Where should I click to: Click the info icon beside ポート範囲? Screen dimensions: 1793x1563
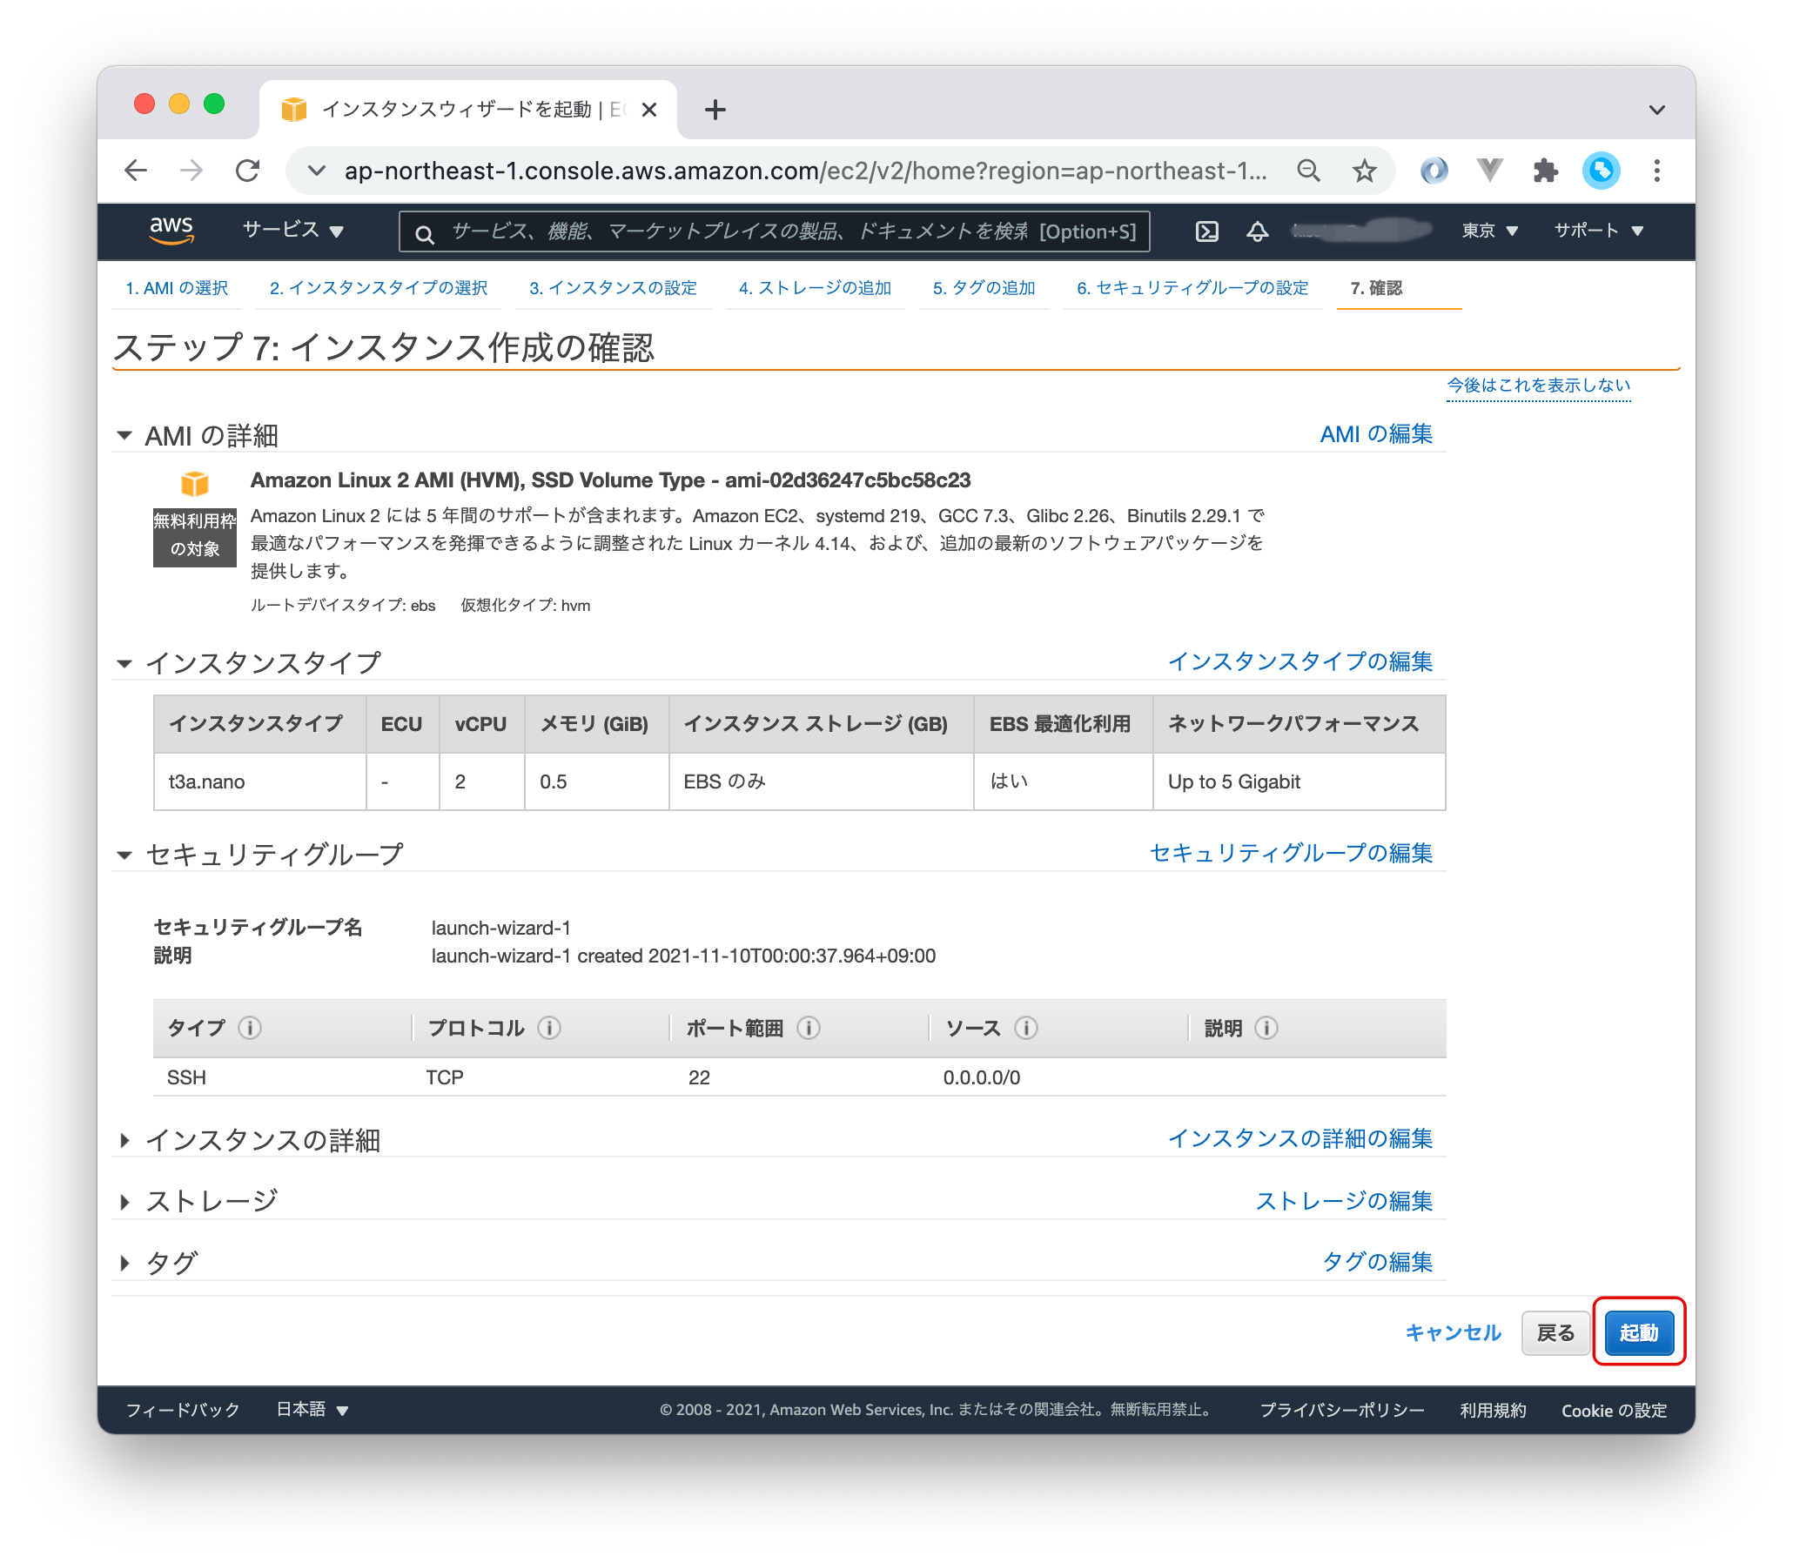[x=808, y=1029]
